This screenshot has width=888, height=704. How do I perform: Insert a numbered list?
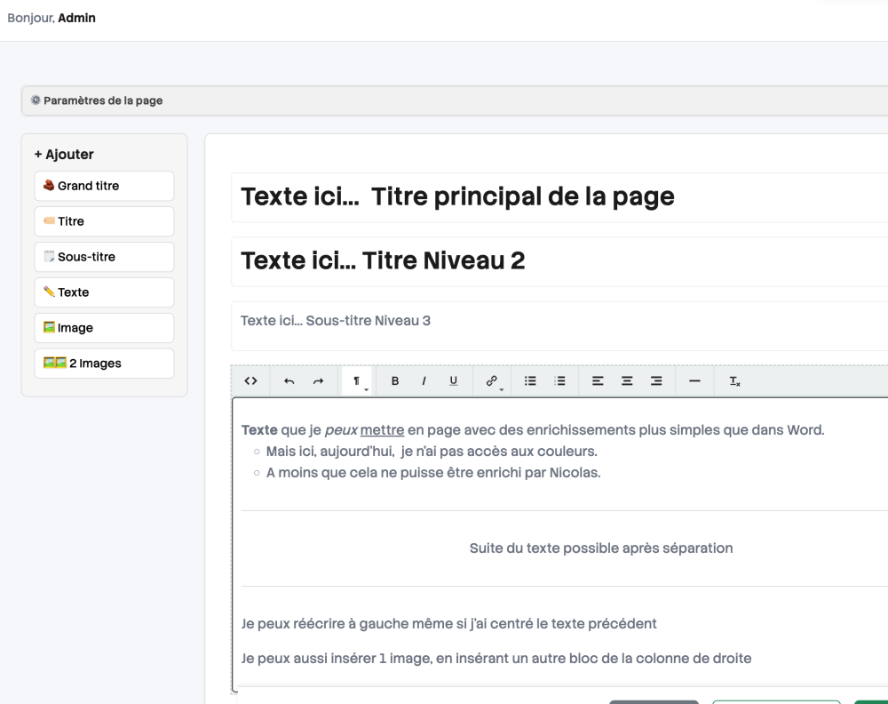coord(559,381)
